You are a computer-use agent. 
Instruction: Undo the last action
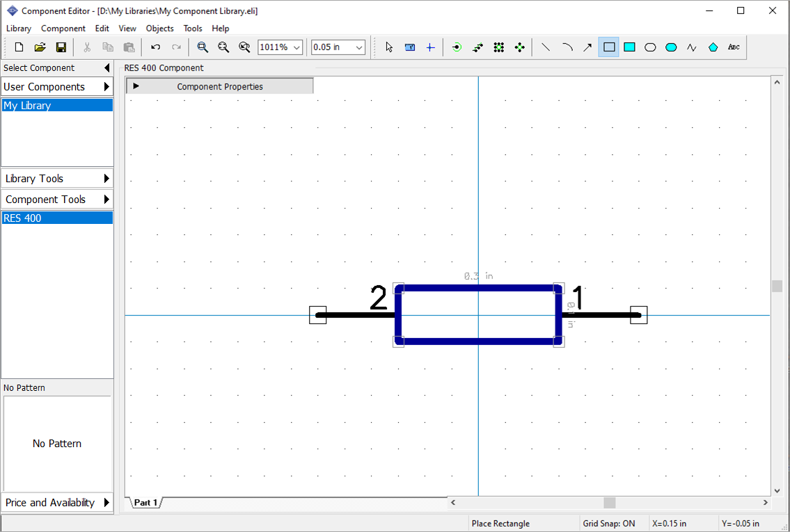[x=156, y=47]
